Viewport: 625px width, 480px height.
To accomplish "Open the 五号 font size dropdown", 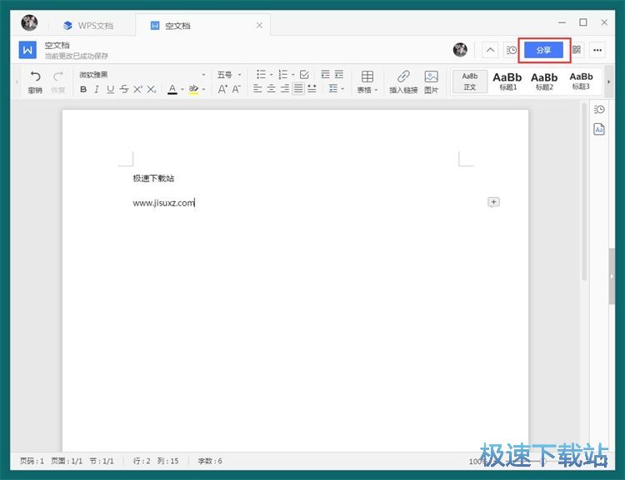I will [x=229, y=74].
